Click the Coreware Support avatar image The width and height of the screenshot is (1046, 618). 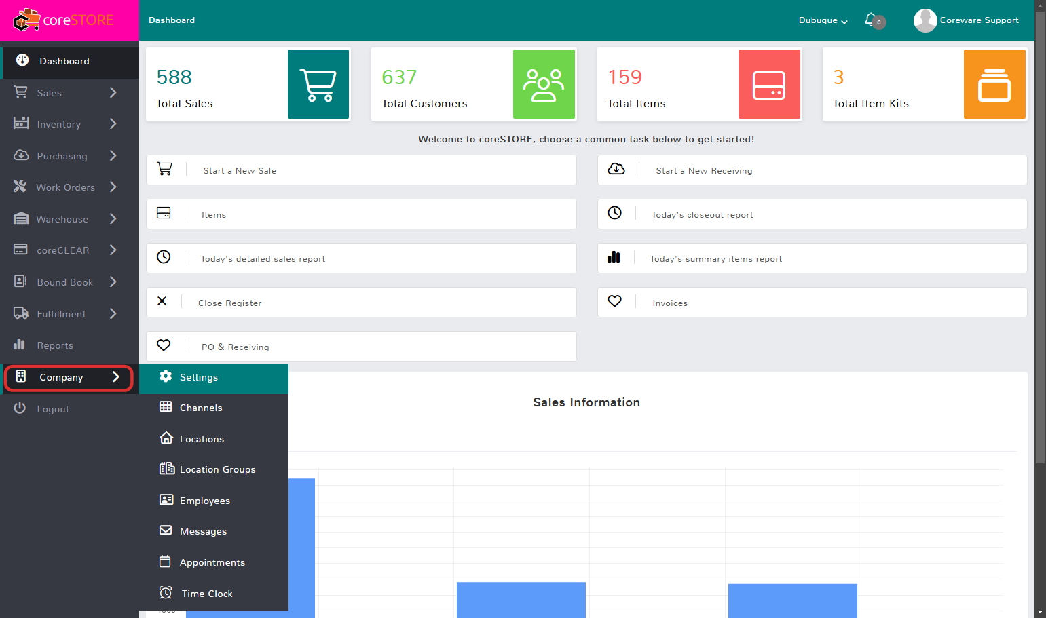[925, 20]
